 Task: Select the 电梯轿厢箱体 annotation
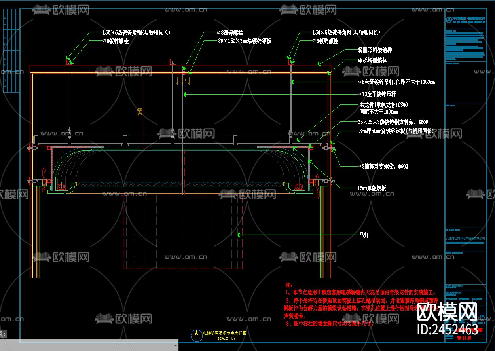(x=372, y=61)
